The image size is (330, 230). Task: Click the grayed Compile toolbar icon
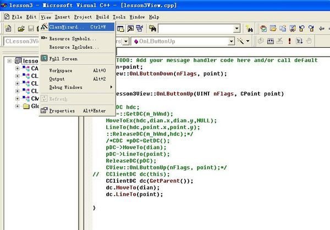click(261, 41)
